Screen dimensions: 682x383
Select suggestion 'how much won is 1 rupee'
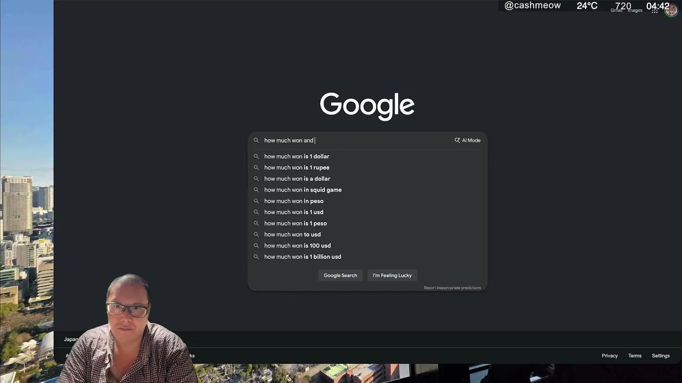tap(368, 168)
